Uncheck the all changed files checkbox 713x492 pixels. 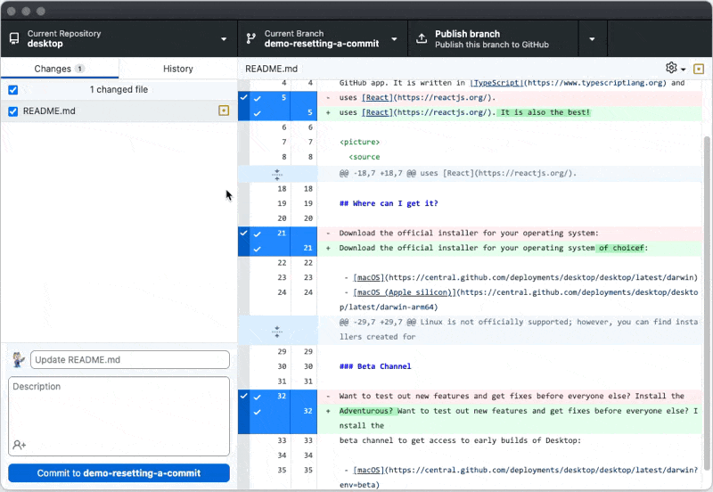pos(12,90)
